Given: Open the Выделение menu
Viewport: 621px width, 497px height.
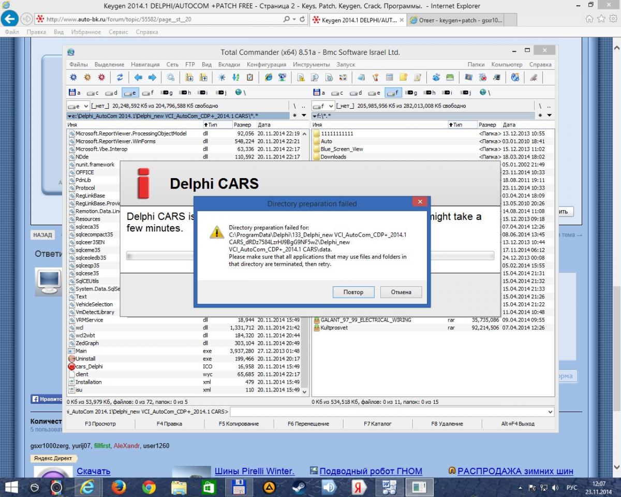Looking at the screenshot, I should point(109,65).
